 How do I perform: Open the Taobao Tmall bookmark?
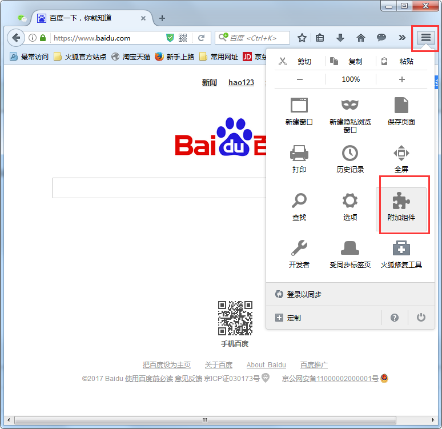pyautogui.click(x=131, y=57)
